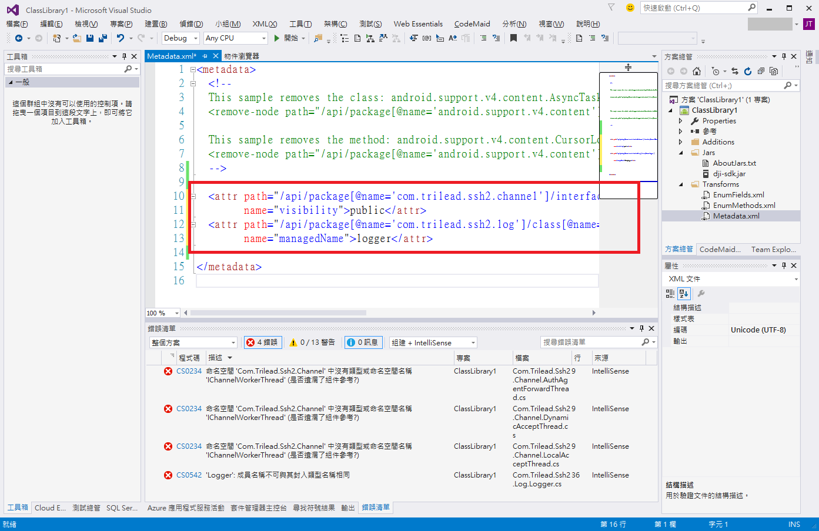Click the Collapse All icon in Solution Explorer
819x531 pixels.
click(761, 71)
